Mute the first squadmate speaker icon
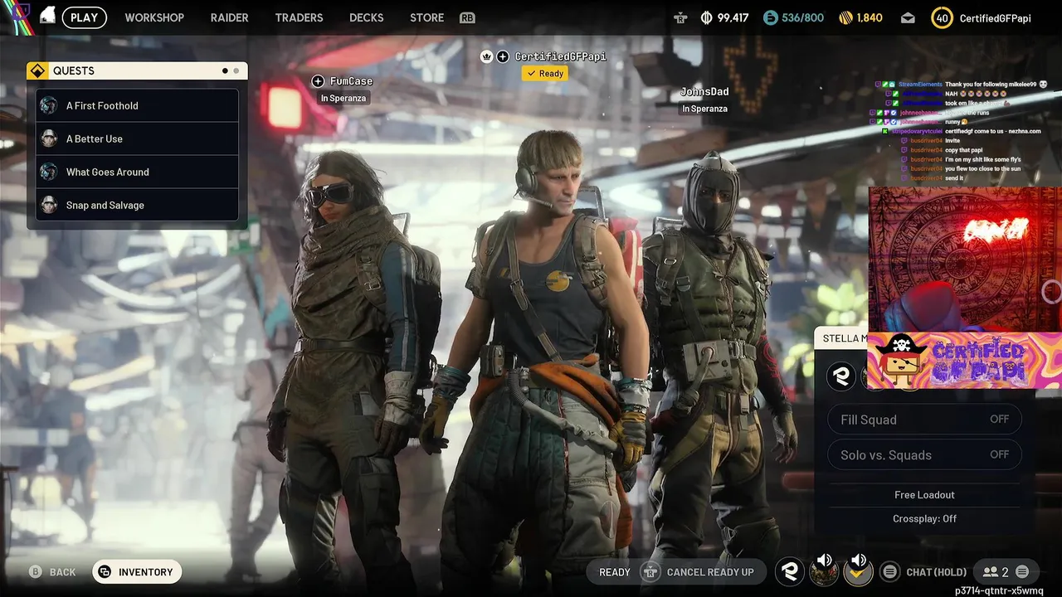 coord(824,561)
